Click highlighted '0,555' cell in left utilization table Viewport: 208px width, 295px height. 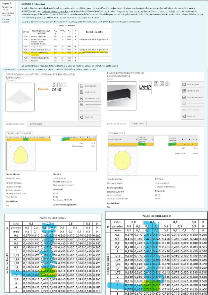tap(53, 271)
